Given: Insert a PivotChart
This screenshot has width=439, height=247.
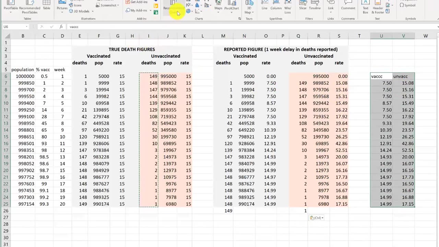Looking at the screenshot, I should pyautogui.click(x=232, y=6).
